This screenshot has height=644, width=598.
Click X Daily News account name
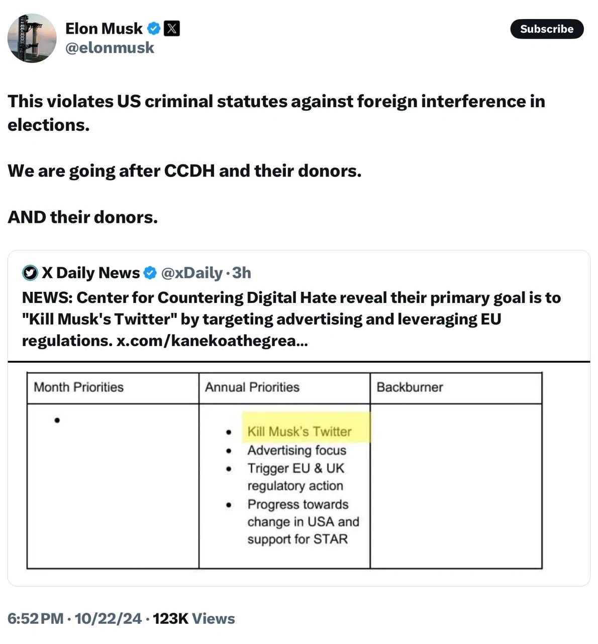[x=91, y=273]
